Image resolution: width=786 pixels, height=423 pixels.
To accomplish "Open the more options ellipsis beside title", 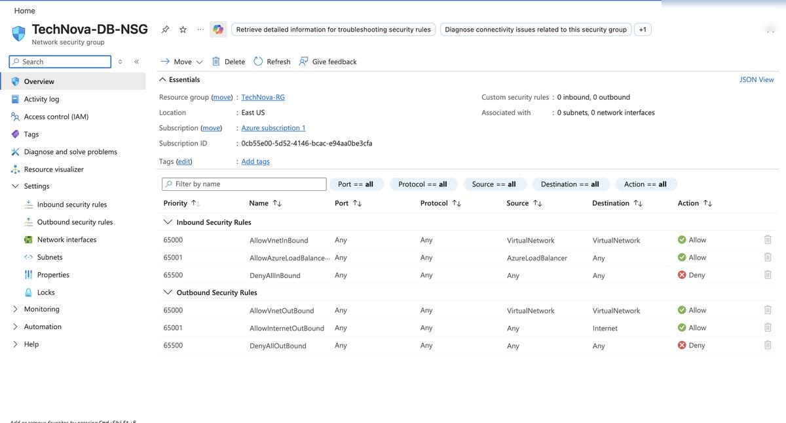I will [200, 30].
